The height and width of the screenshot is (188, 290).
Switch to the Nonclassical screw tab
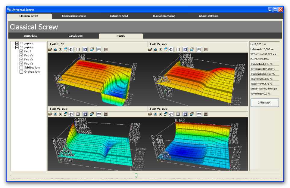pos(74,16)
